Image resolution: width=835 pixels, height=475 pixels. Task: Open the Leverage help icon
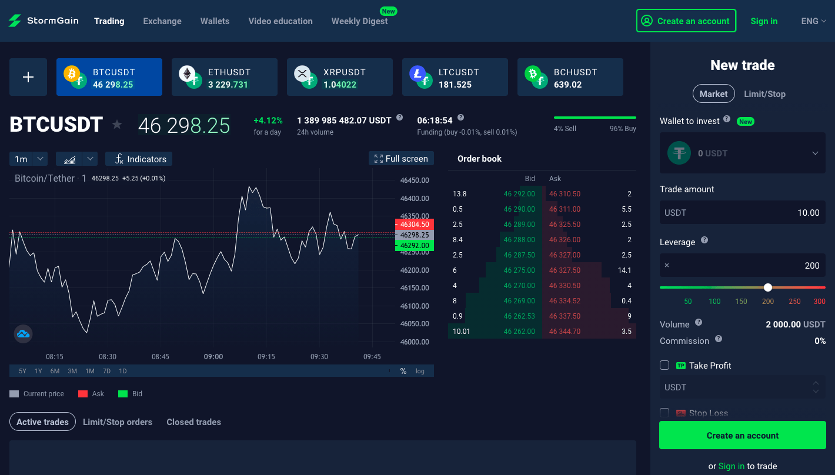(704, 240)
